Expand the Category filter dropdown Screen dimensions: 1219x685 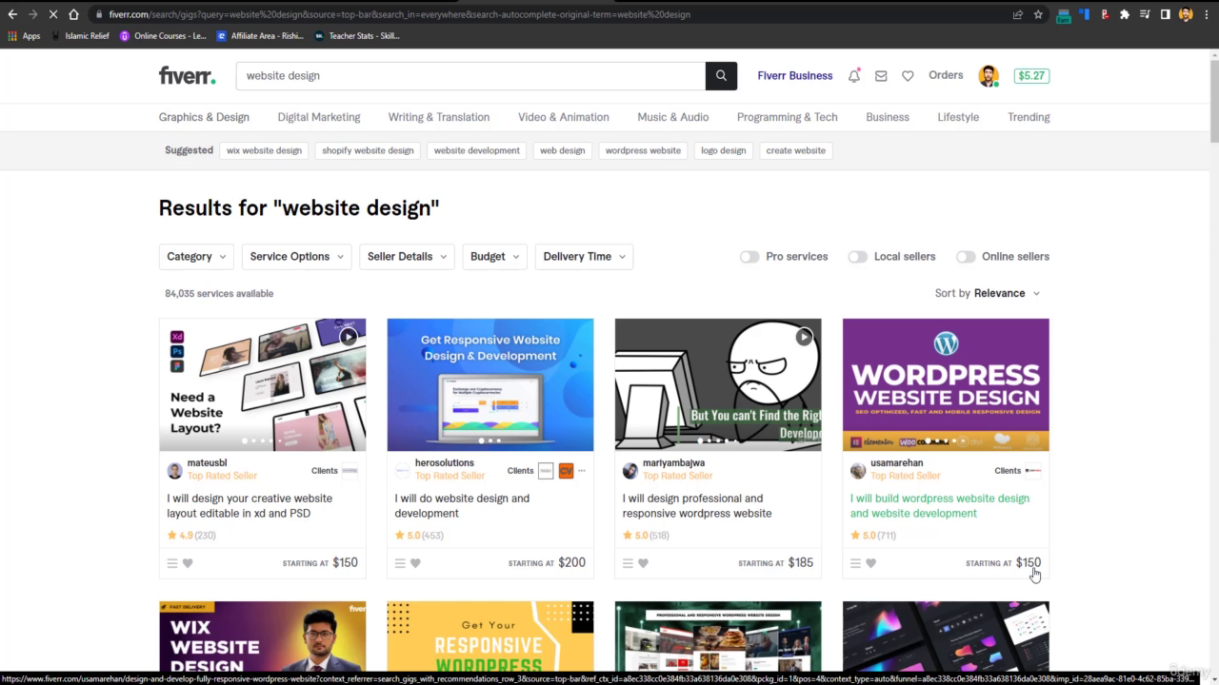(x=196, y=257)
